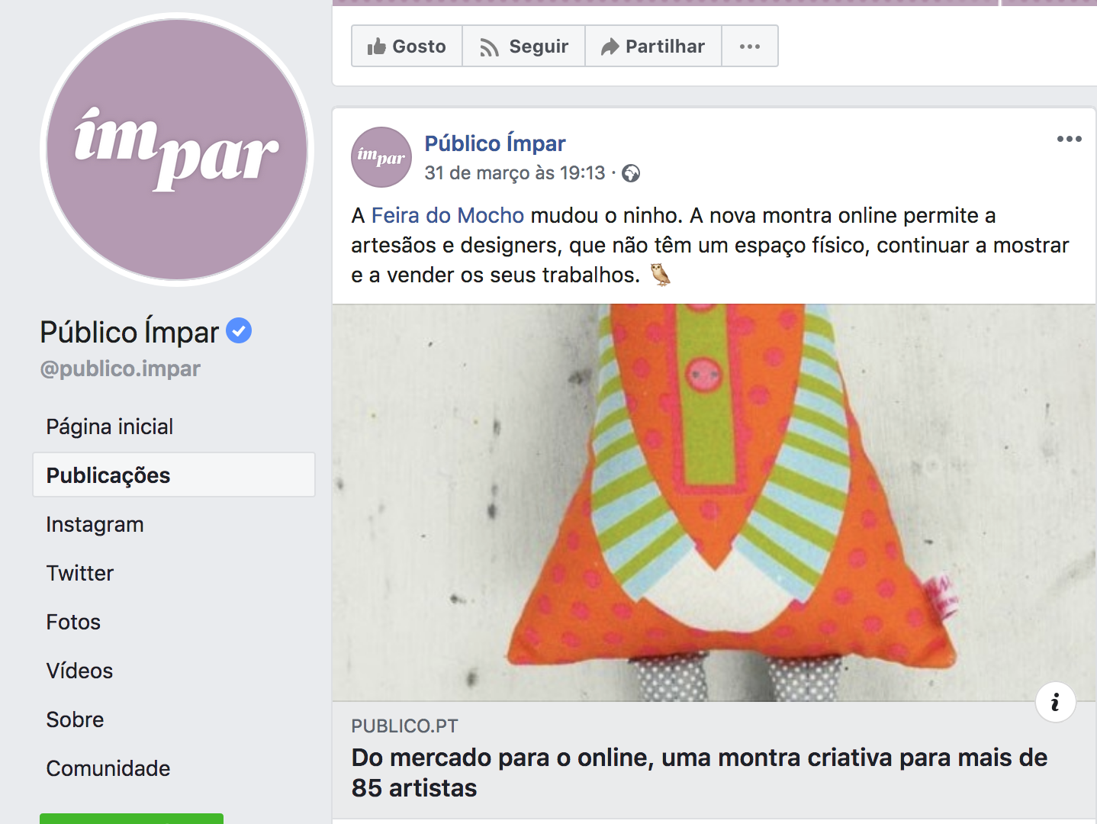Go to Página inicial in sidebar

point(110,426)
